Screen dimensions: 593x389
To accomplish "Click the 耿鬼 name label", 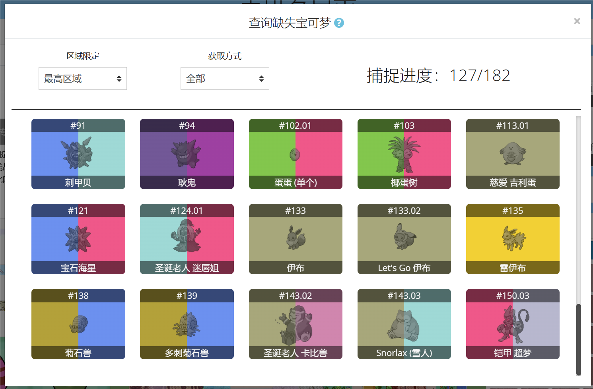I will (x=187, y=183).
